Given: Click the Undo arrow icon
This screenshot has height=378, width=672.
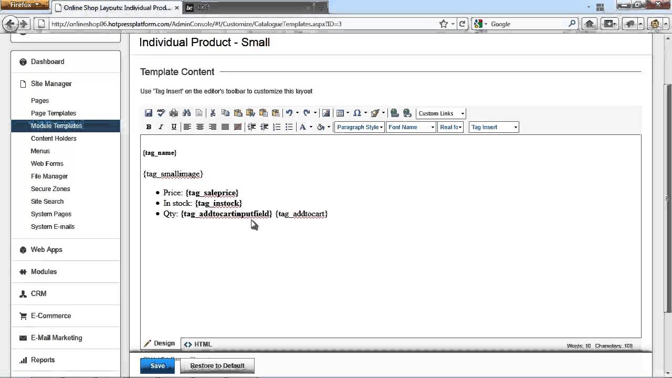Looking at the screenshot, I should tap(289, 113).
